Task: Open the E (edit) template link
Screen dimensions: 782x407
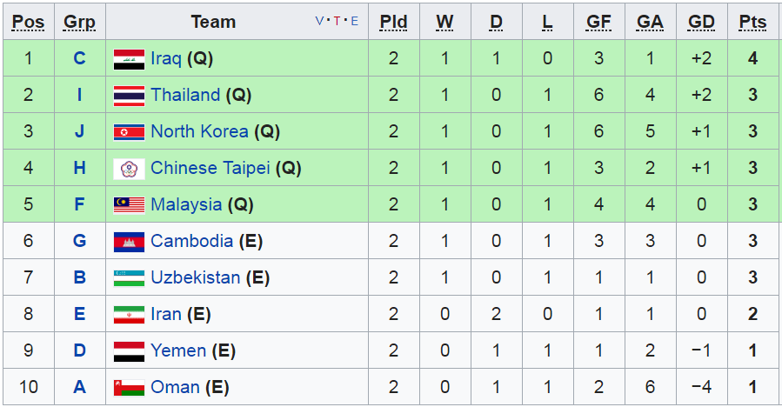Action: tap(355, 21)
